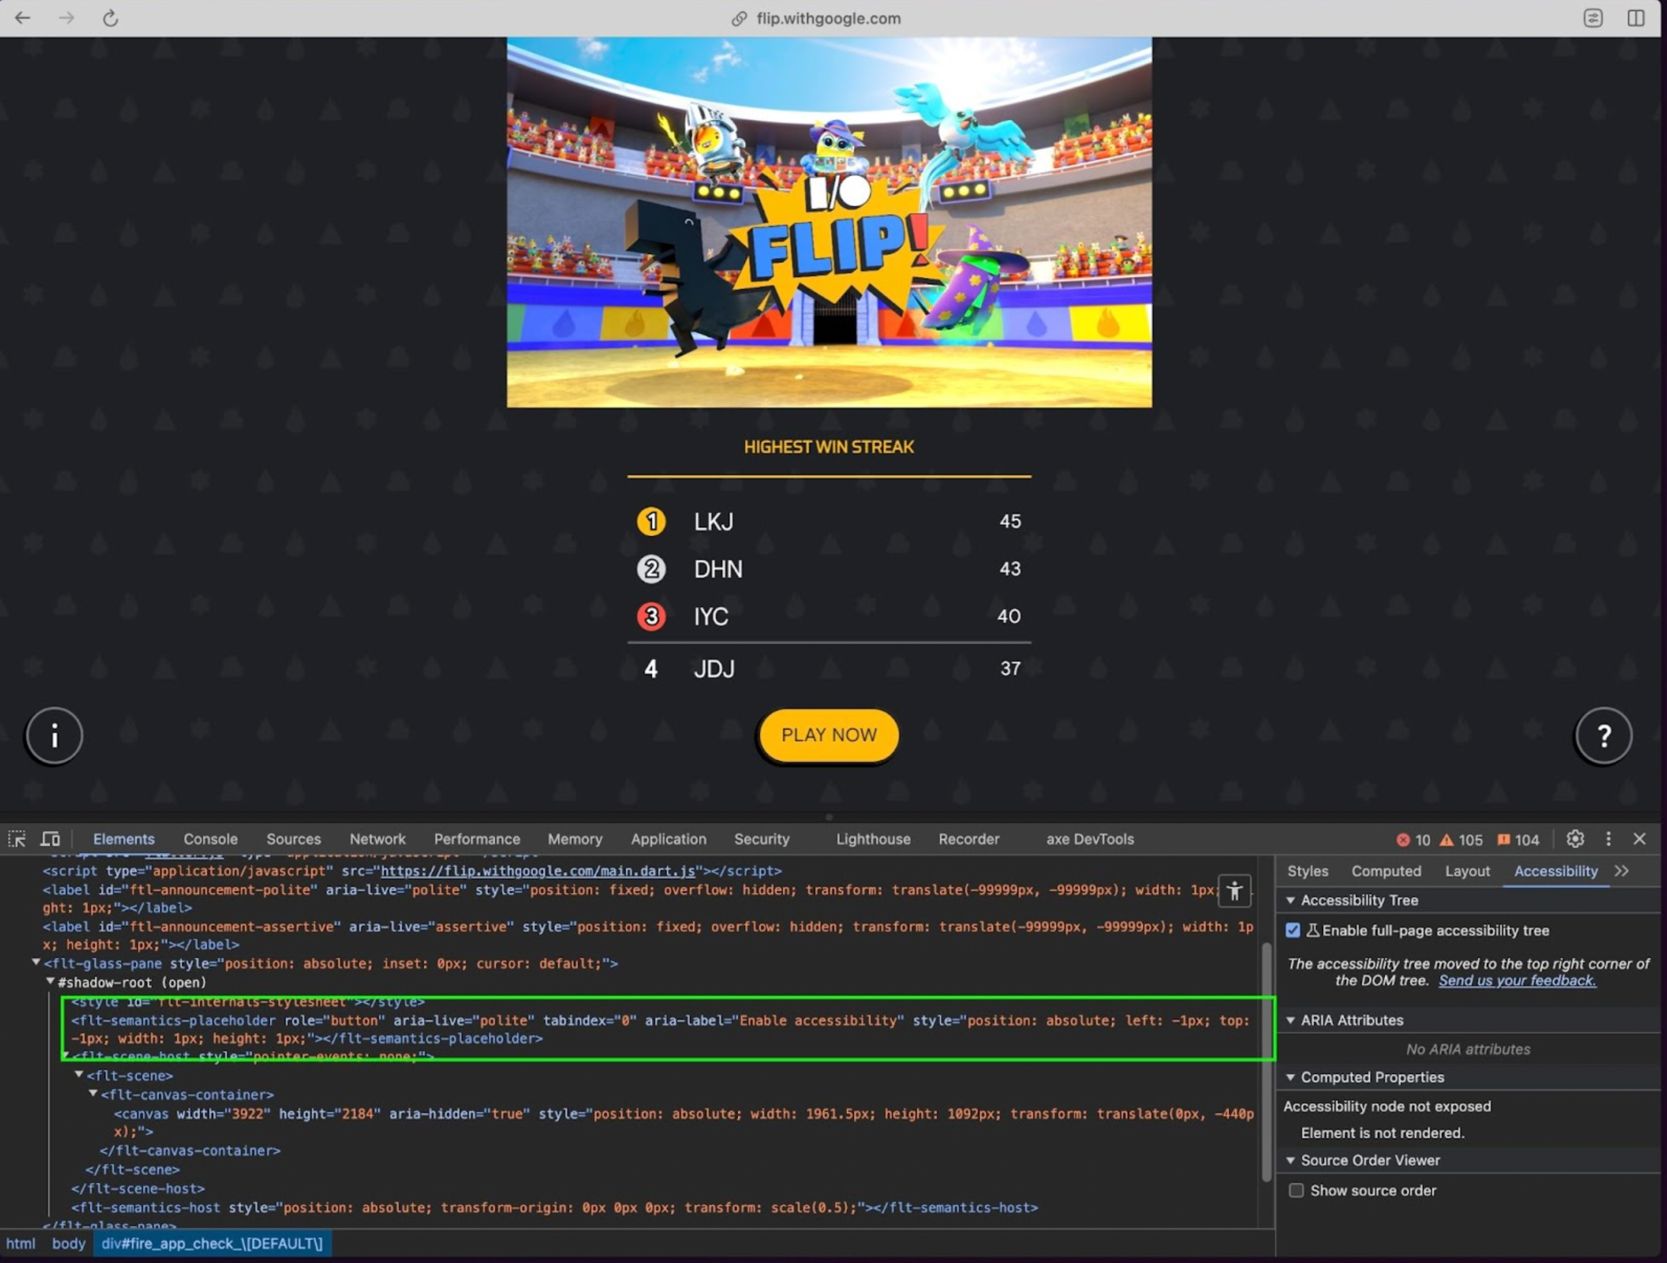The height and width of the screenshot is (1263, 1667).
Task: Check the Show source order checkbox
Action: (x=1296, y=1191)
